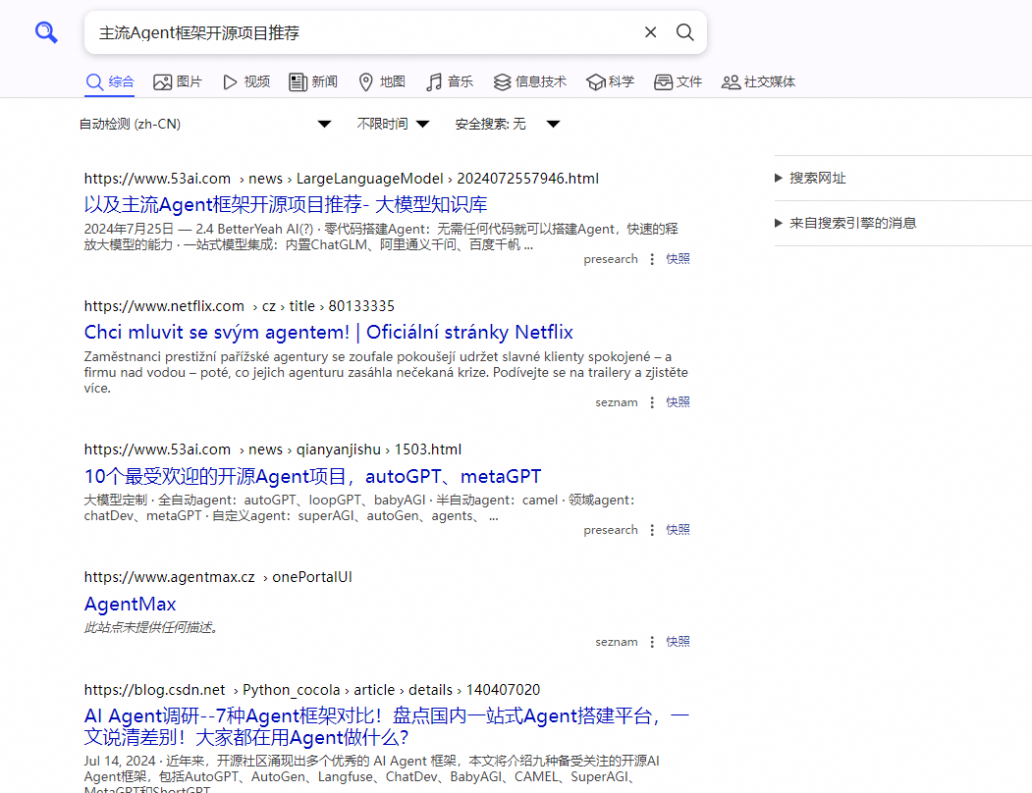The width and height of the screenshot is (1032, 793).
Task: Open the 不限时间 time range dropdown
Action: (393, 125)
